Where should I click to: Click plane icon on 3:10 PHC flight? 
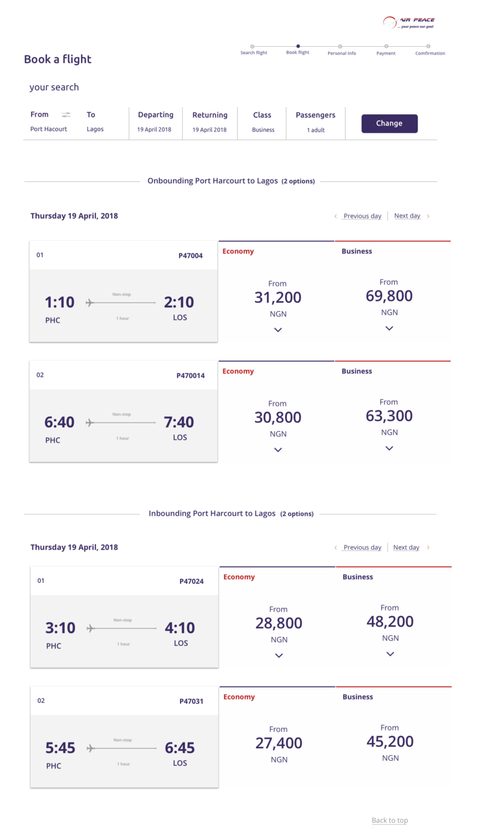pos(91,629)
